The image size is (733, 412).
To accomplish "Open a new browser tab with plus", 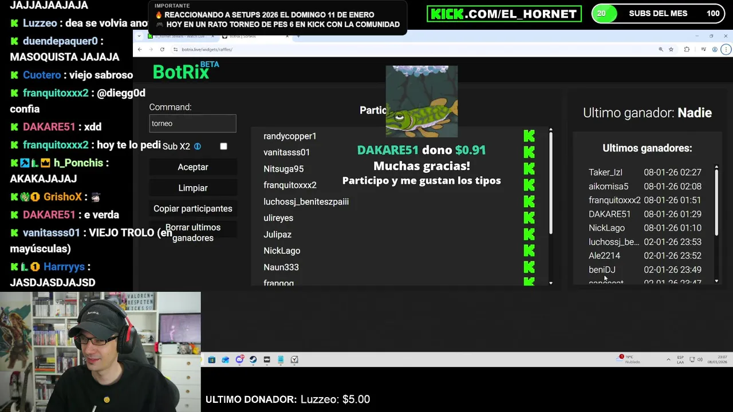I will pos(298,36).
